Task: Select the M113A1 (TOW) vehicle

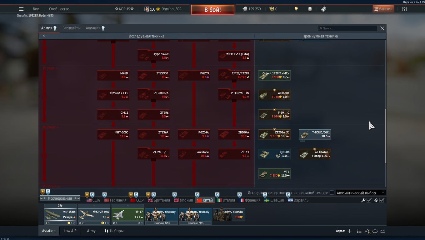Action: (x=234, y=56)
